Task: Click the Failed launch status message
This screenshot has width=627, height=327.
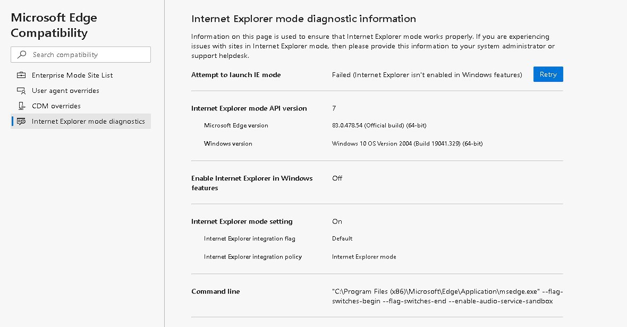Action: click(427, 75)
